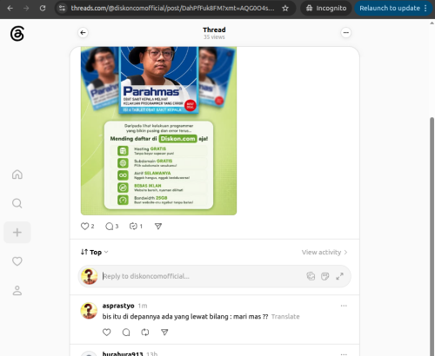This screenshot has width=435, height=356.
Task: Open Search from the sidebar
Action: [x=17, y=203]
